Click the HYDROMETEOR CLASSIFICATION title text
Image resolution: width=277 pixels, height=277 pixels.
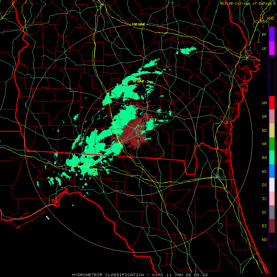(108, 275)
